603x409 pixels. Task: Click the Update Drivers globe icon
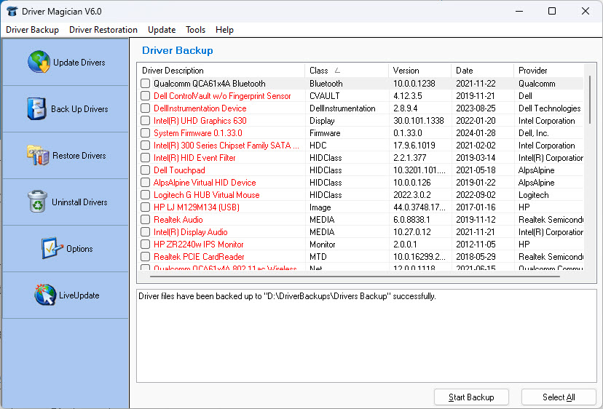click(x=39, y=62)
